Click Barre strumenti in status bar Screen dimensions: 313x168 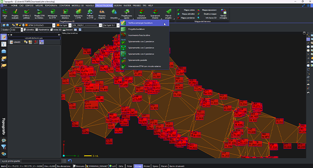pos(177,166)
